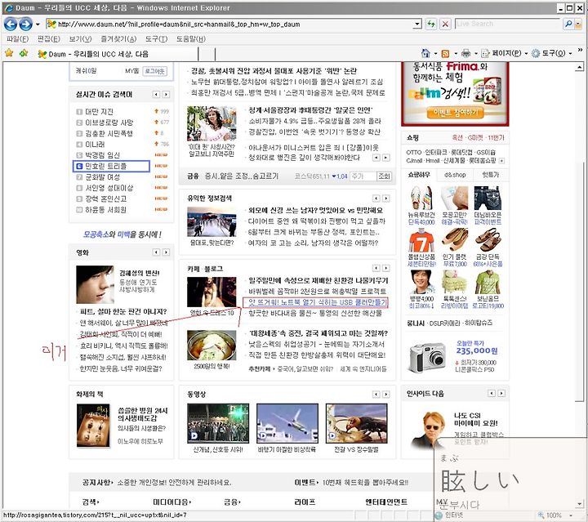Click next arrow in 동영상 section
Image resolution: width=588 pixels, height=522 pixels.
click(385, 394)
